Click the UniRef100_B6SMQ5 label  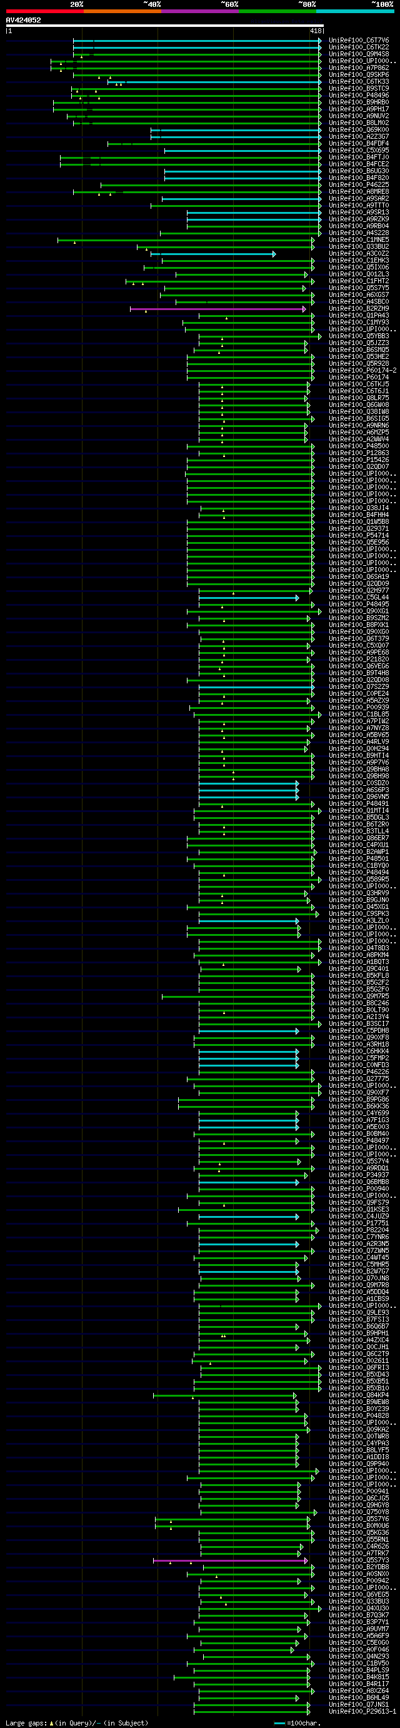[x=358, y=350]
